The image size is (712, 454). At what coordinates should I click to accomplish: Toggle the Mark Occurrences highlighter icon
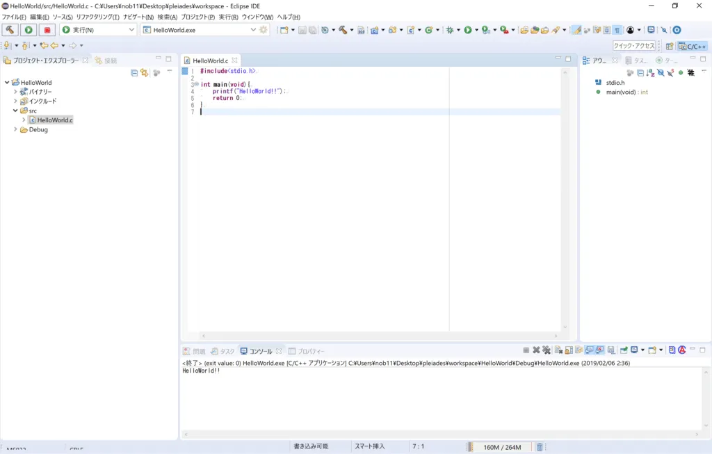click(576, 30)
